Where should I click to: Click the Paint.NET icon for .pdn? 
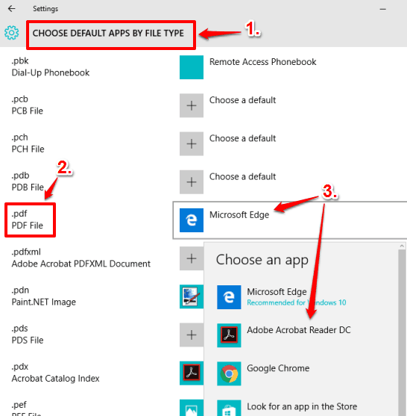click(192, 297)
